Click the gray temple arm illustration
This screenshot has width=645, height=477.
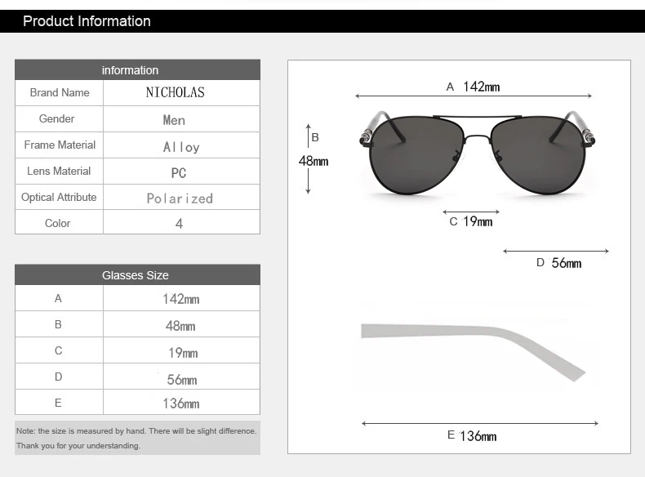[473, 352]
